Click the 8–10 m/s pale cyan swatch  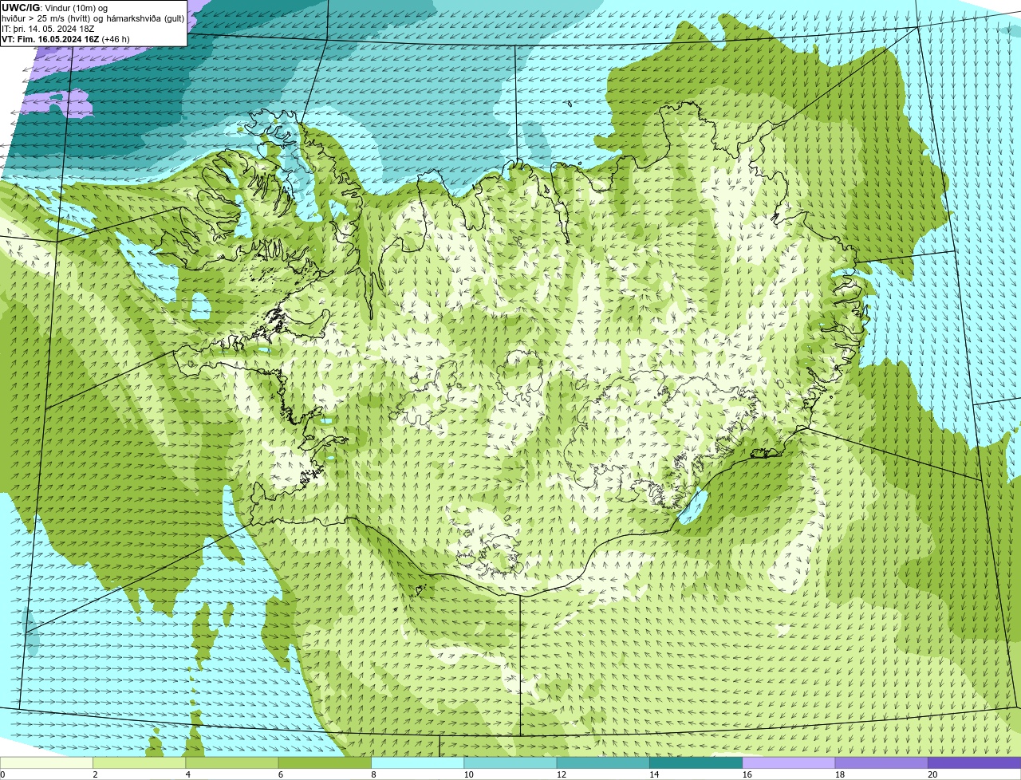point(418,762)
